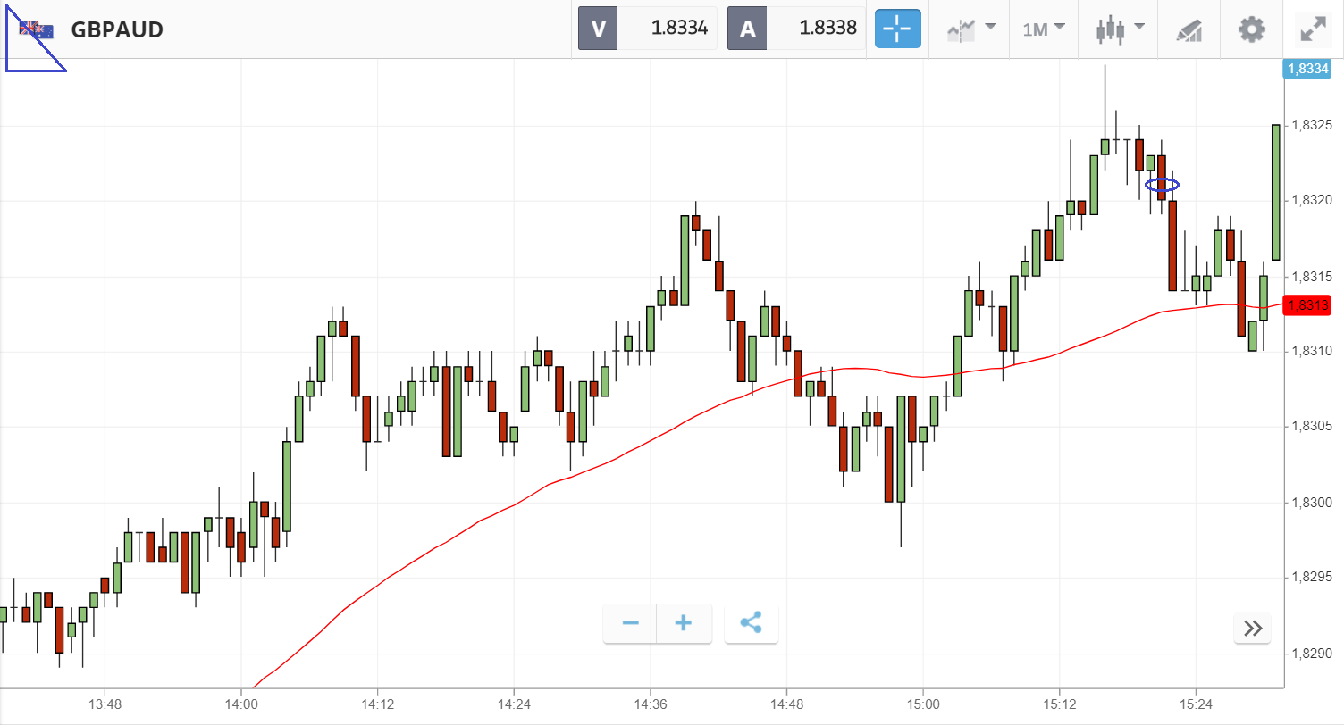The height and width of the screenshot is (725, 1344).
Task: Click the V sell price button
Action: (x=648, y=29)
